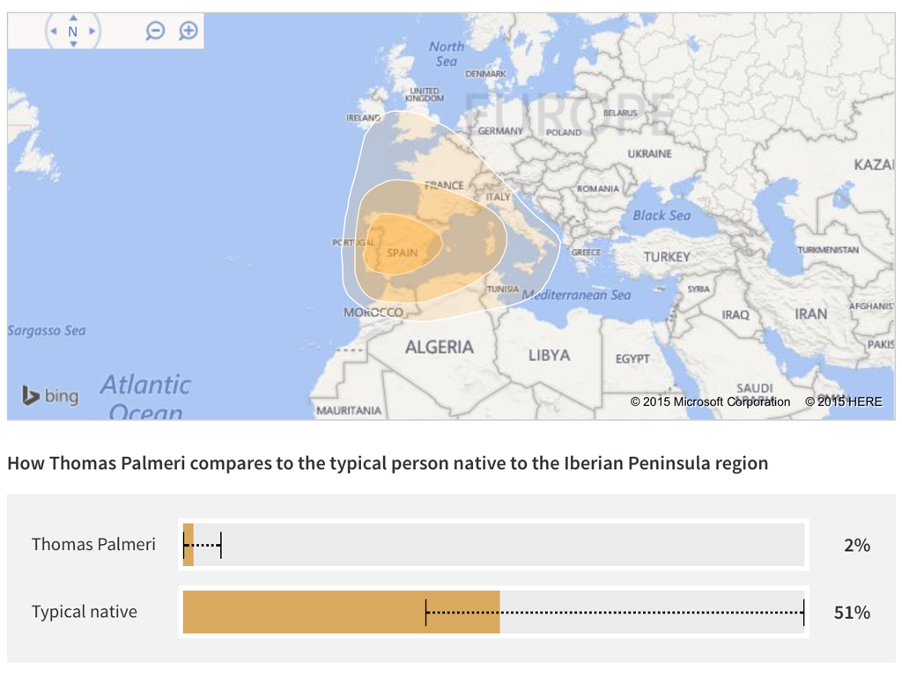
Task: Click the Morocco label on map
Action: point(373,312)
